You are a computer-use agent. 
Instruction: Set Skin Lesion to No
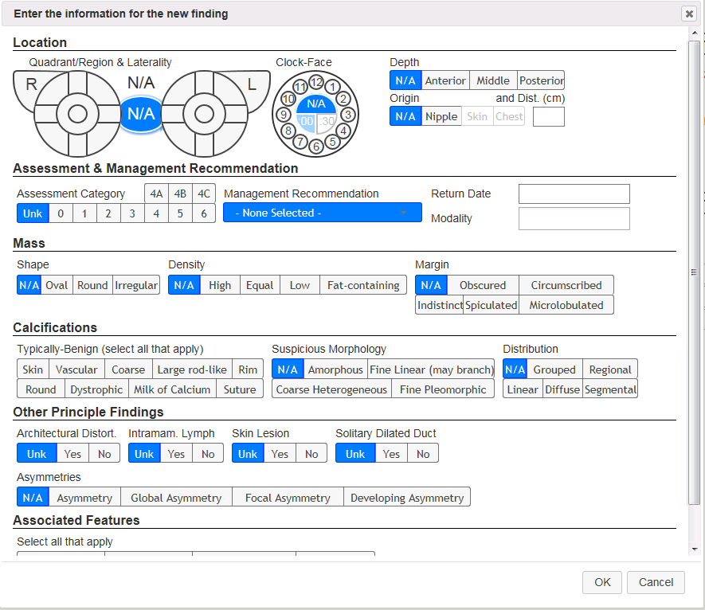[x=311, y=454]
